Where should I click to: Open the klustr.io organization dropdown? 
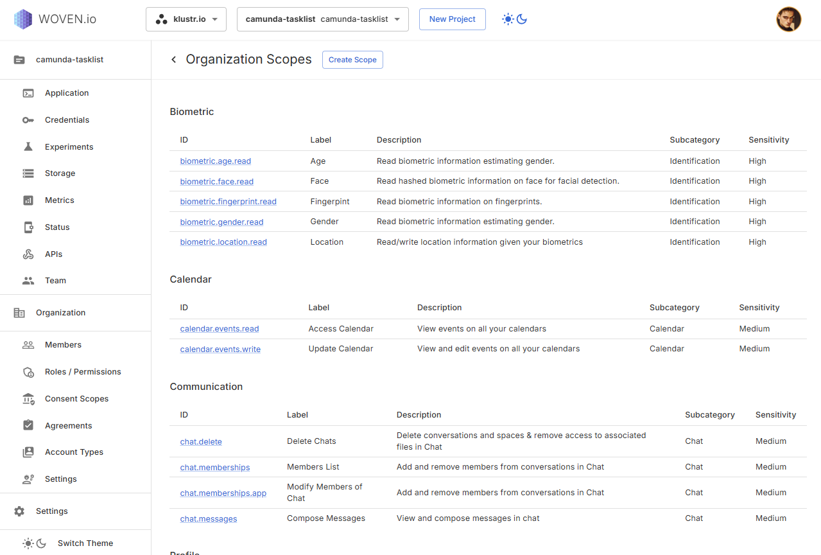(x=186, y=19)
